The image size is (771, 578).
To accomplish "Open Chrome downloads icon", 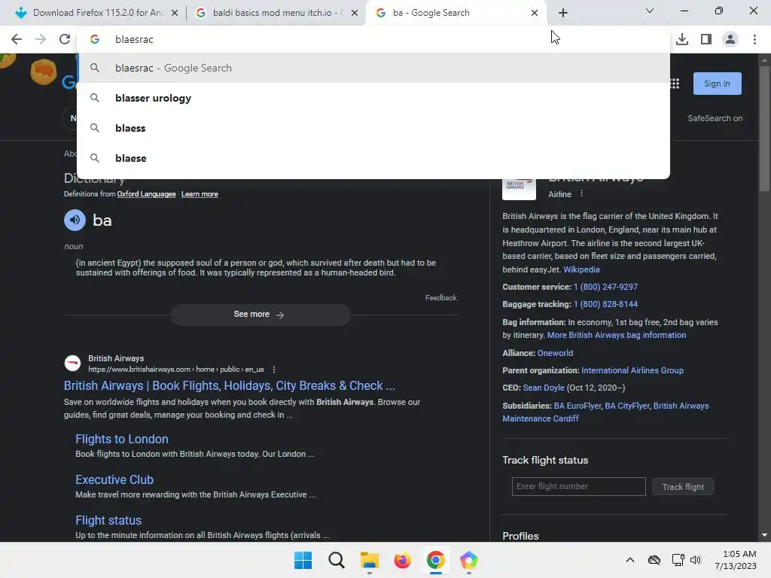I will [682, 39].
